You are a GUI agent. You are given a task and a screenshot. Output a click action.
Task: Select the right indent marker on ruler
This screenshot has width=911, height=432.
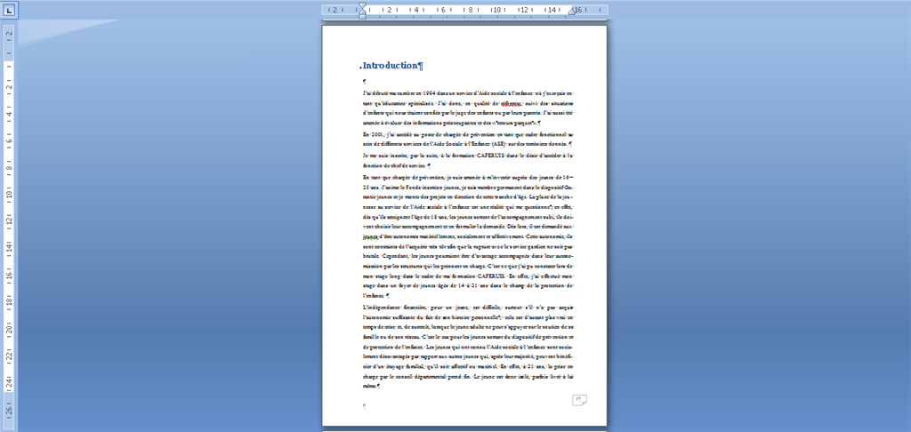click(572, 12)
